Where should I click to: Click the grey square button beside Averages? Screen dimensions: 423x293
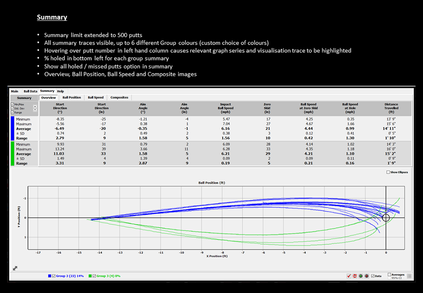(x=409, y=276)
